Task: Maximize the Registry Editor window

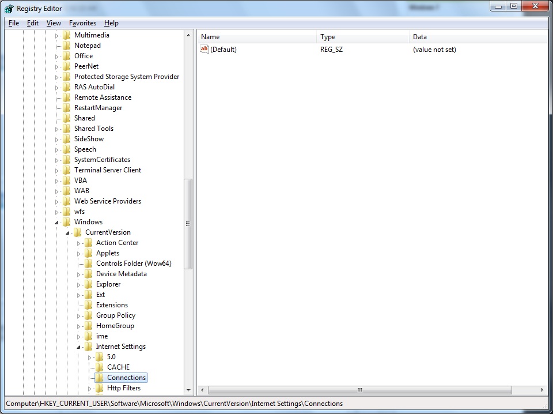Action: coord(514,6)
